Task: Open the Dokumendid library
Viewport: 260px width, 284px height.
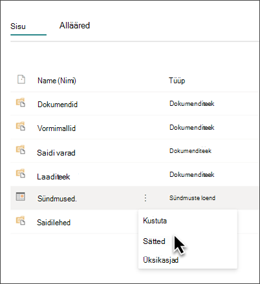Action: point(58,105)
